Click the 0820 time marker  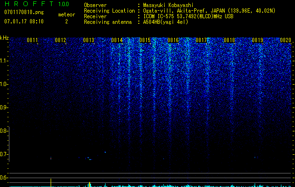(286, 40)
